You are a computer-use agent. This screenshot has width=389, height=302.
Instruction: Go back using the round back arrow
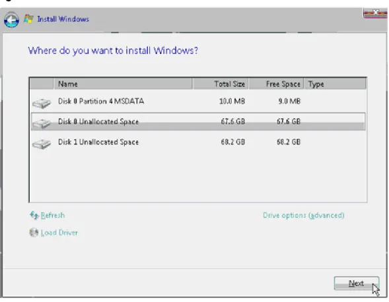coord(11,20)
